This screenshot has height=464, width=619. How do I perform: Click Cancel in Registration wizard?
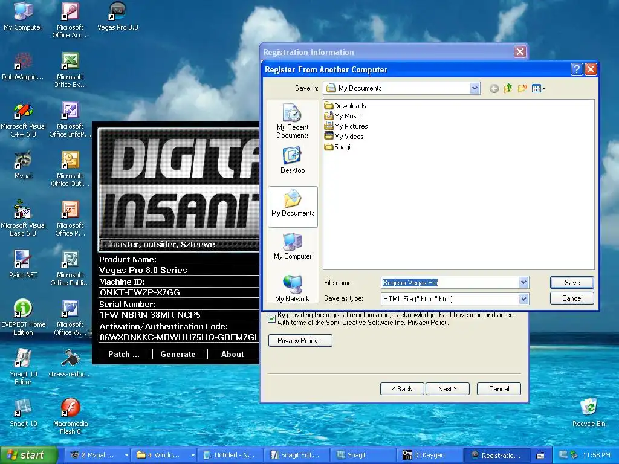499,389
